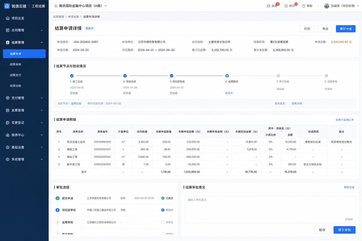Collapse the 合同管理 menu chevron
362x241 pixels.
(x=42, y=30)
